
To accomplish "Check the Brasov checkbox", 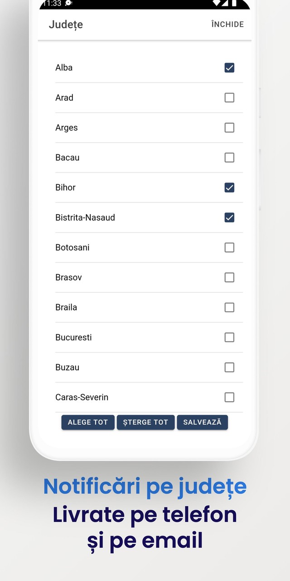I will [x=229, y=277].
